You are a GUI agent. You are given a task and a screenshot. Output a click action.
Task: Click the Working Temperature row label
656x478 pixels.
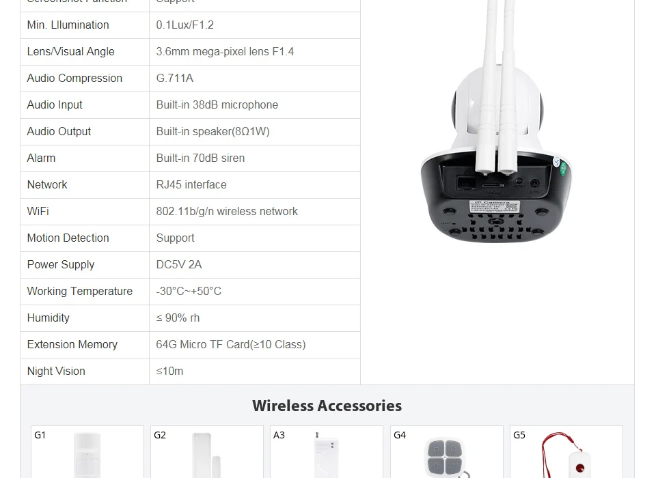[80, 291]
